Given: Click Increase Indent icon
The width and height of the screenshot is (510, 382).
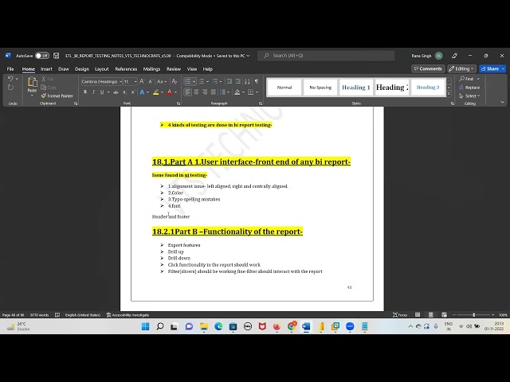Looking at the screenshot, I should point(238,81).
